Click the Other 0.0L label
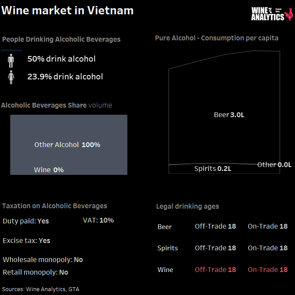The height and width of the screenshot is (295, 295). pos(274,165)
